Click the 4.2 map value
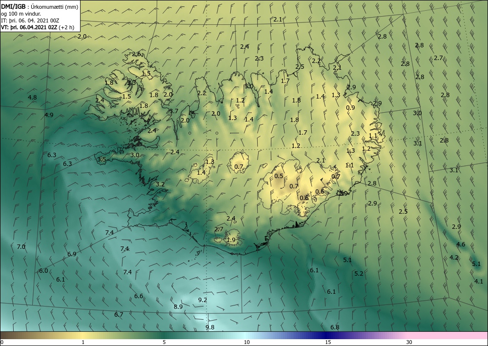 (x=454, y=257)
